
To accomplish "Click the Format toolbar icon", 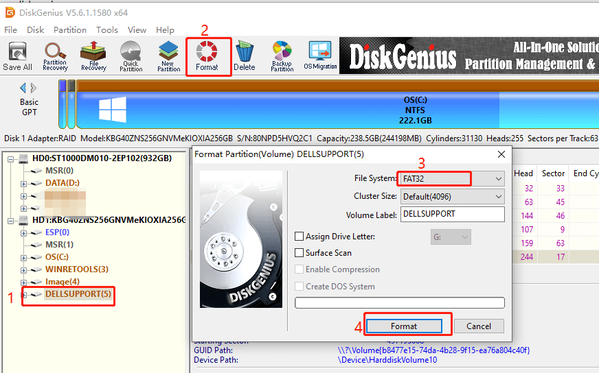I will pos(207,56).
